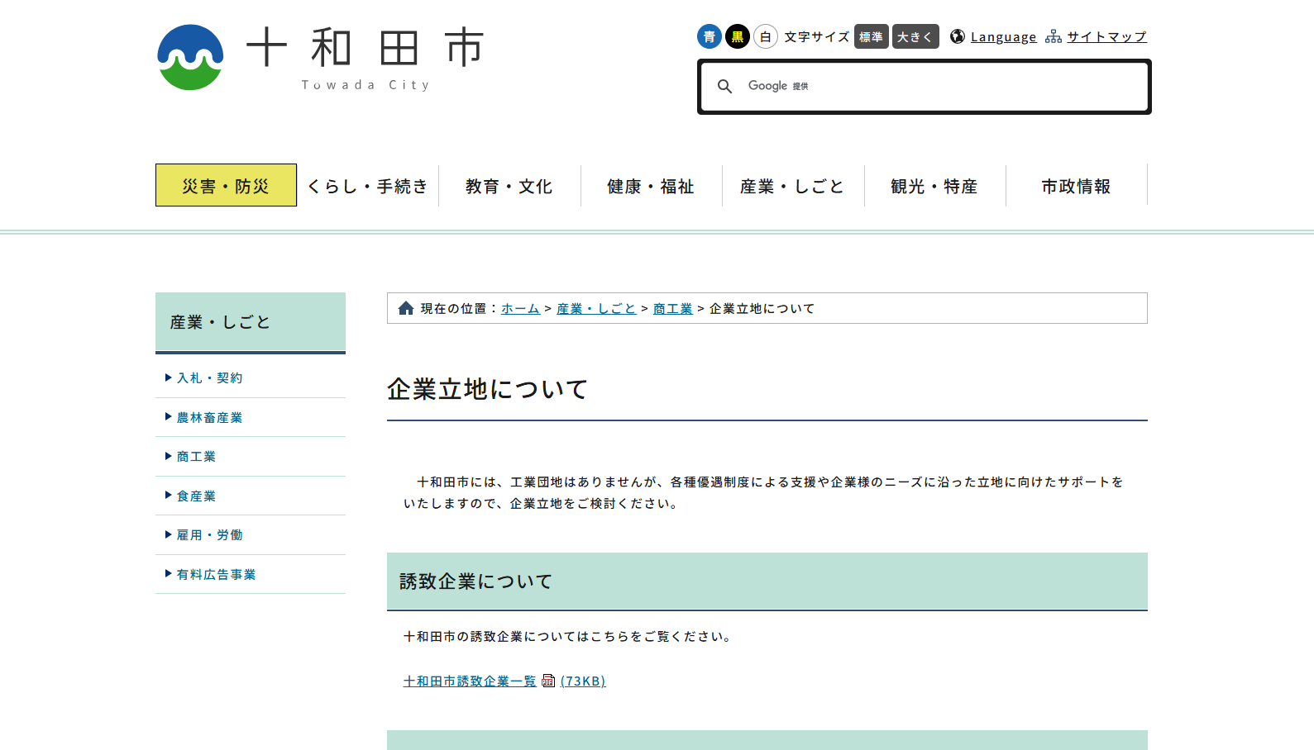Open the サイトマップ link

(x=1106, y=36)
